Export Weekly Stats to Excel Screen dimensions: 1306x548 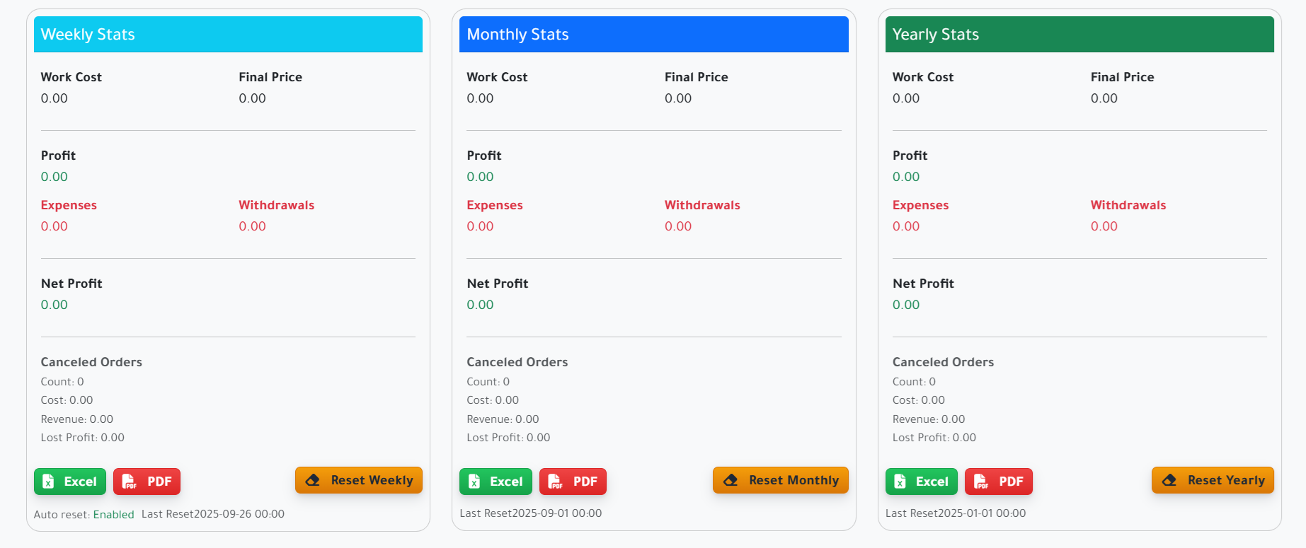tap(70, 482)
